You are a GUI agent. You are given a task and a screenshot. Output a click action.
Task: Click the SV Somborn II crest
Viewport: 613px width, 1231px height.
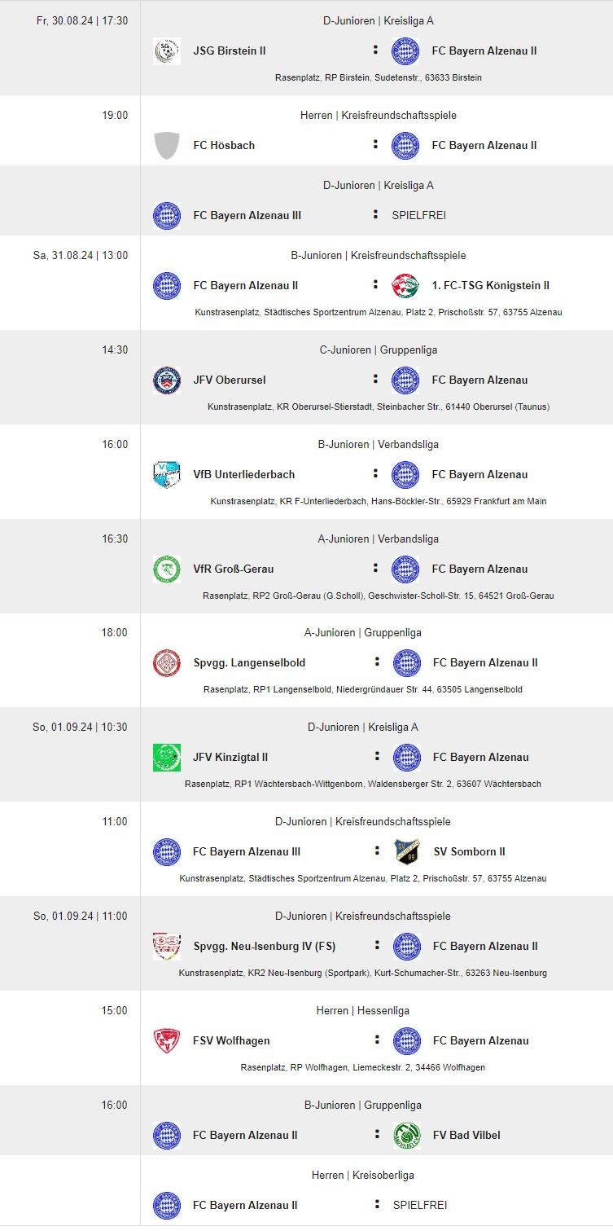[407, 852]
